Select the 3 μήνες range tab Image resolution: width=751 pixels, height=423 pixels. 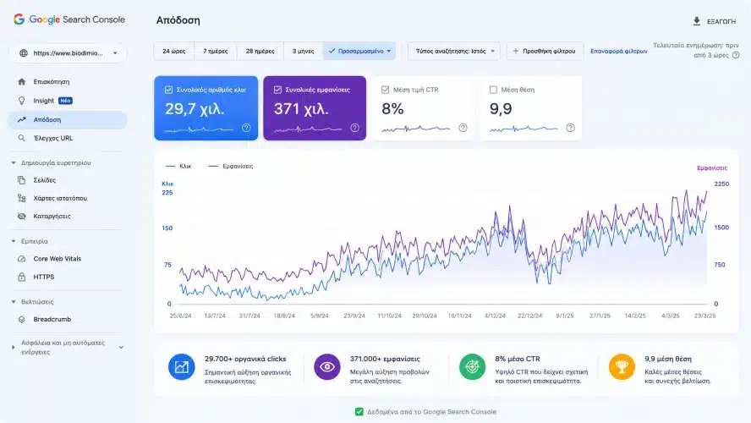pos(303,51)
